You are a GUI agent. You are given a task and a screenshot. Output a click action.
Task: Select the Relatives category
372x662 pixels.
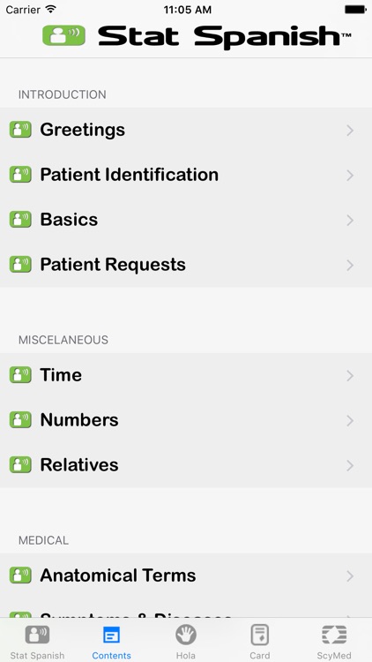click(186, 465)
